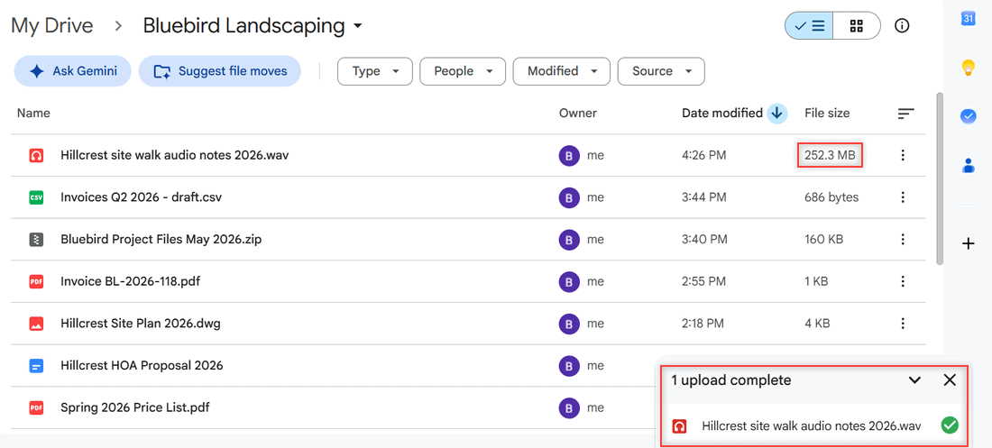Sort by the Name column header
992x448 pixels.
33,114
